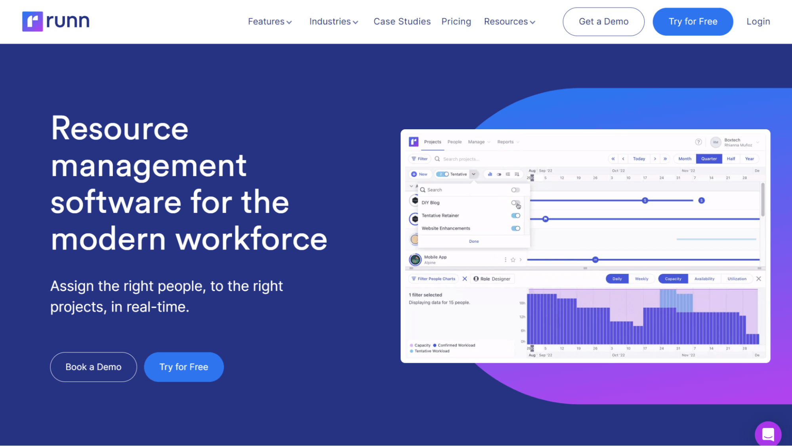Select the list view icon in the toolbar
Screen dimensions: 792x446
[x=508, y=174]
